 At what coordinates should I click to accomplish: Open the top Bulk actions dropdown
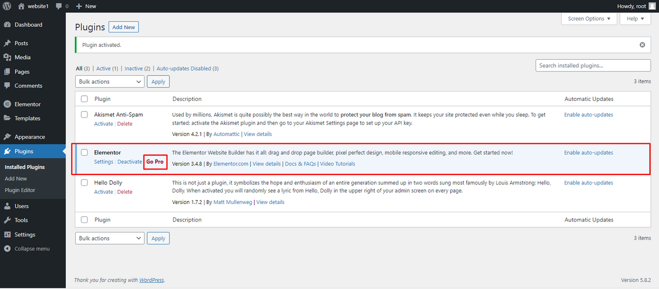tap(110, 81)
